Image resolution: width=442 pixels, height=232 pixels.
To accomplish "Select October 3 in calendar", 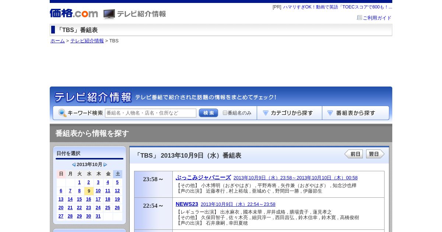I will 98,182.
